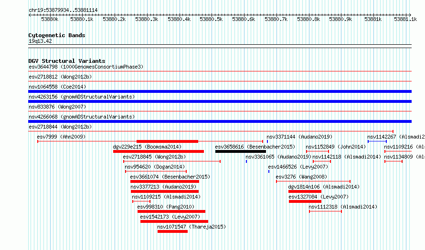This screenshot has height=250, width=425.
Task: Click the thick blue bar of nsv1064558
Action: [x=220, y=91]
